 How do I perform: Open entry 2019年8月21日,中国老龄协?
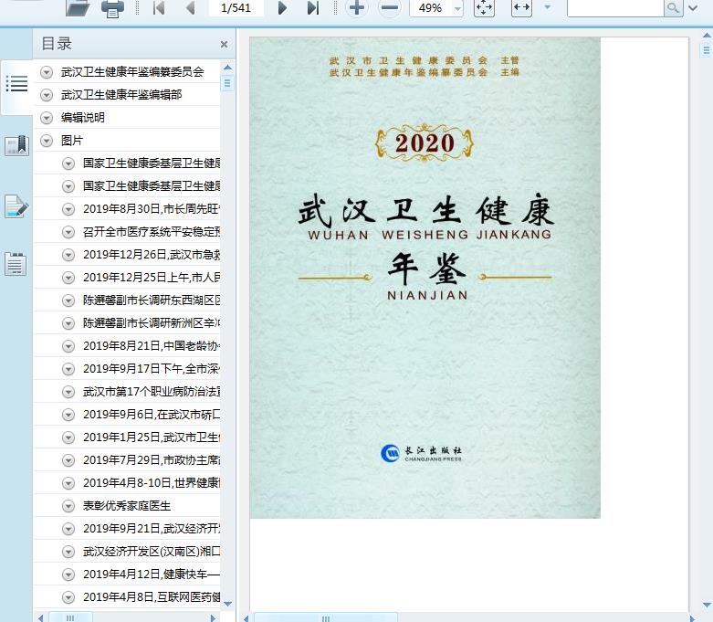pyautogui.click(x=152, y=346)
